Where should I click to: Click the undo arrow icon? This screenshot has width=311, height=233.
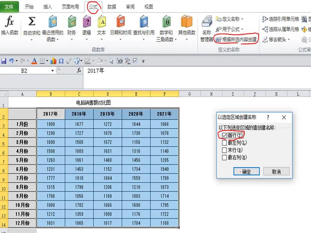[x=12, y=61]
